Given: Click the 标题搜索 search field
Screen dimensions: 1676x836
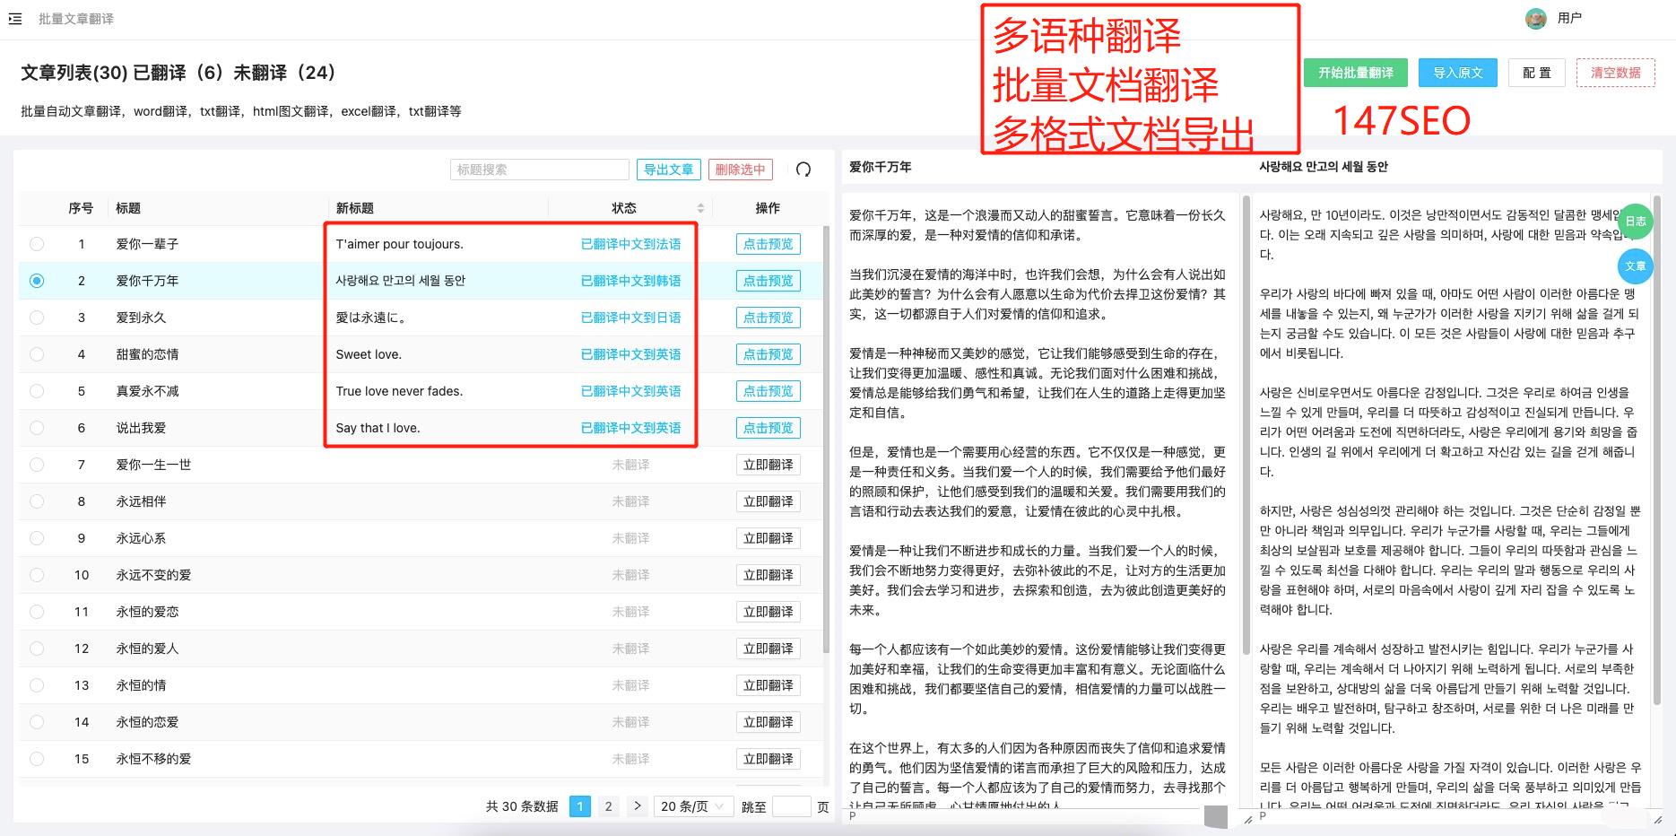Looking at the screenshot, I should click(x=539, y=170).
